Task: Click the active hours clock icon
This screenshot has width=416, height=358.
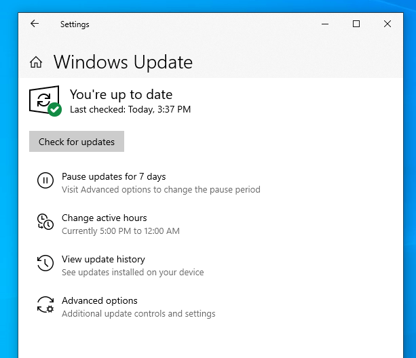Action: pos(45,222)
